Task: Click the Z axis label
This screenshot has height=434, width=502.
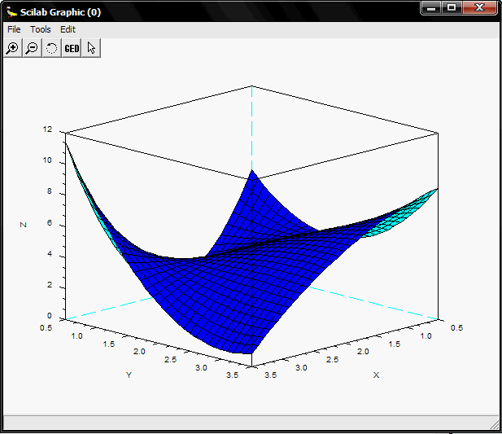Action: pos(24,224)
